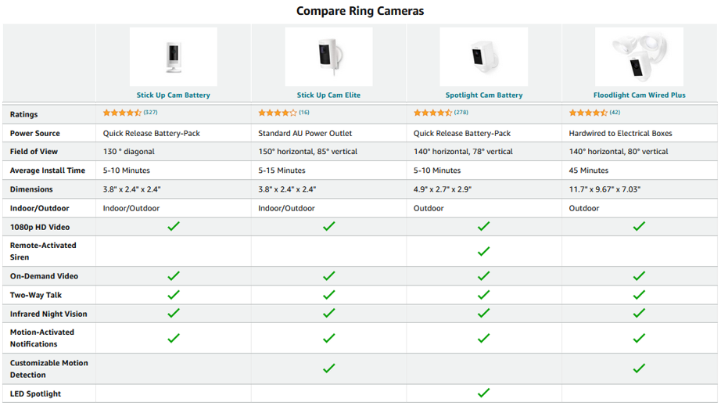Open the 42 reviews count

[615, 112]
